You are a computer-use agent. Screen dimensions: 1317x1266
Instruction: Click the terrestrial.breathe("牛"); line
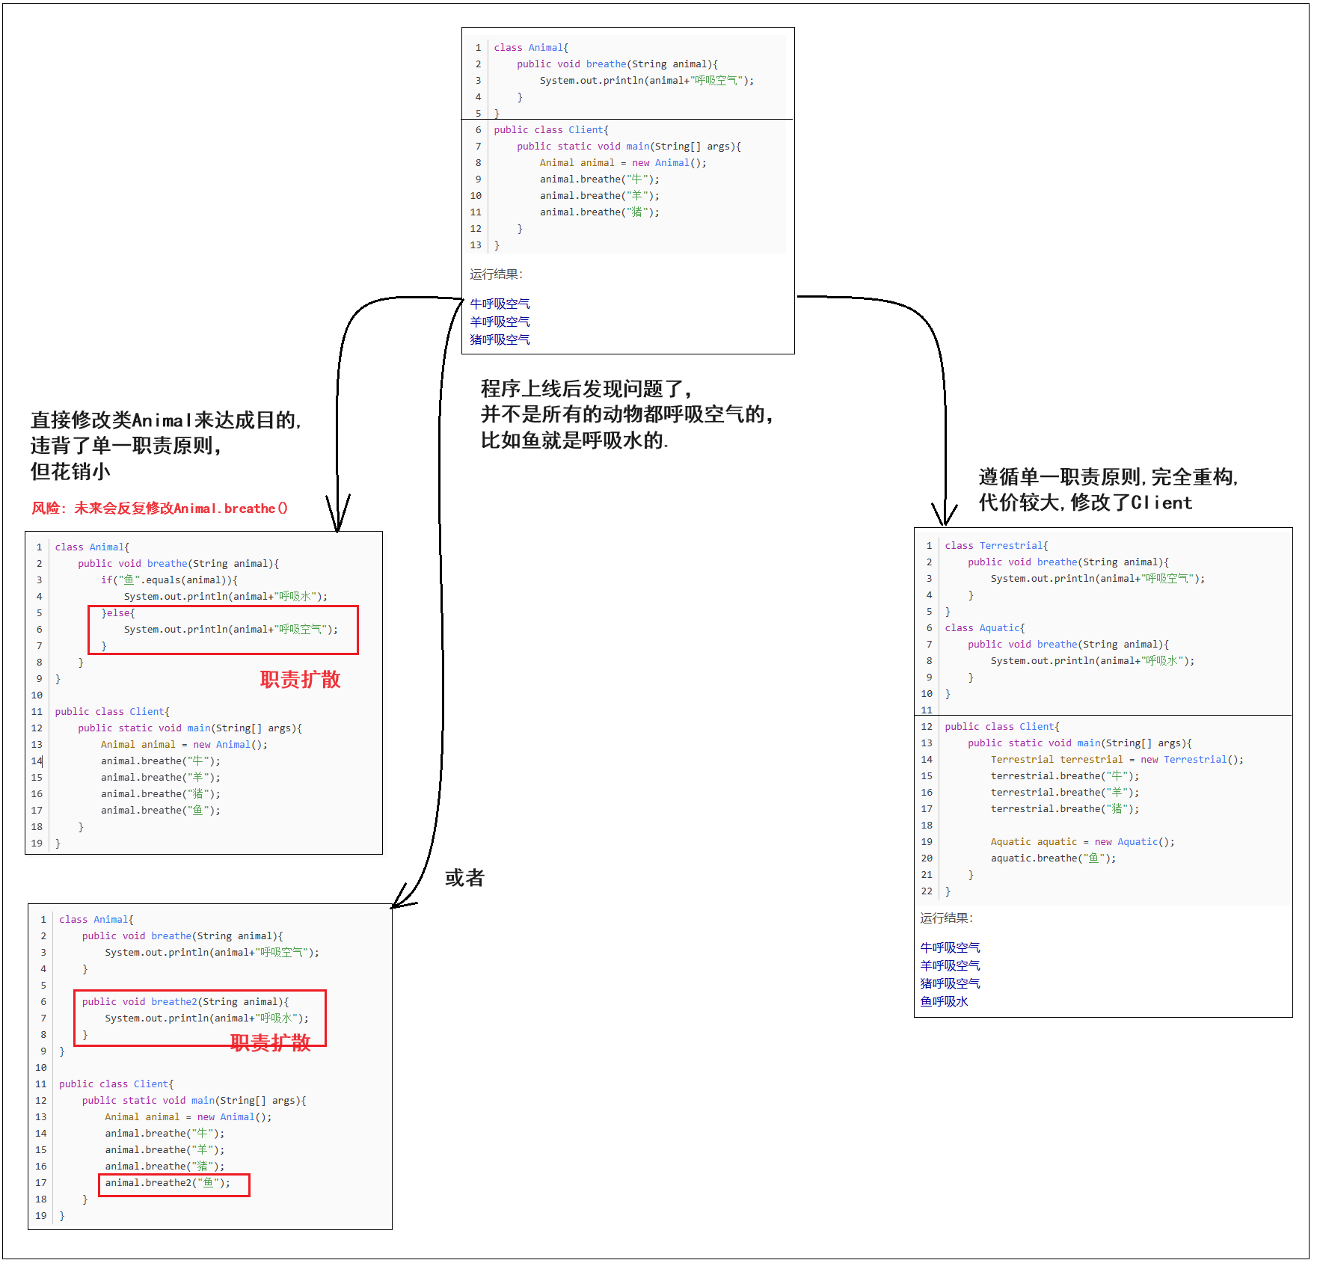[1065, 776]
